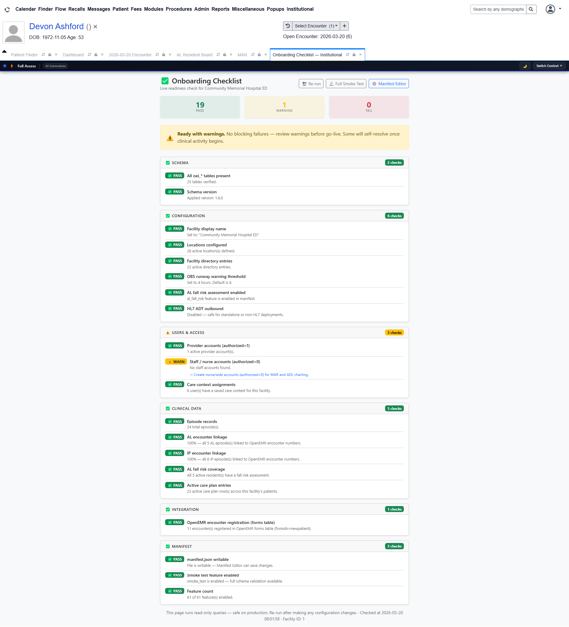Switch to the 2026-03-20 Encounter tab

tap(130, 55)
